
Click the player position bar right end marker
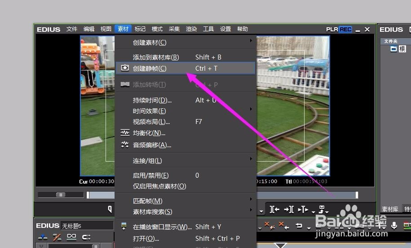point(357,195)
